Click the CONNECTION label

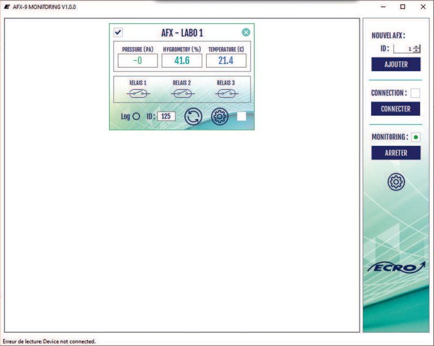(389, 93)
